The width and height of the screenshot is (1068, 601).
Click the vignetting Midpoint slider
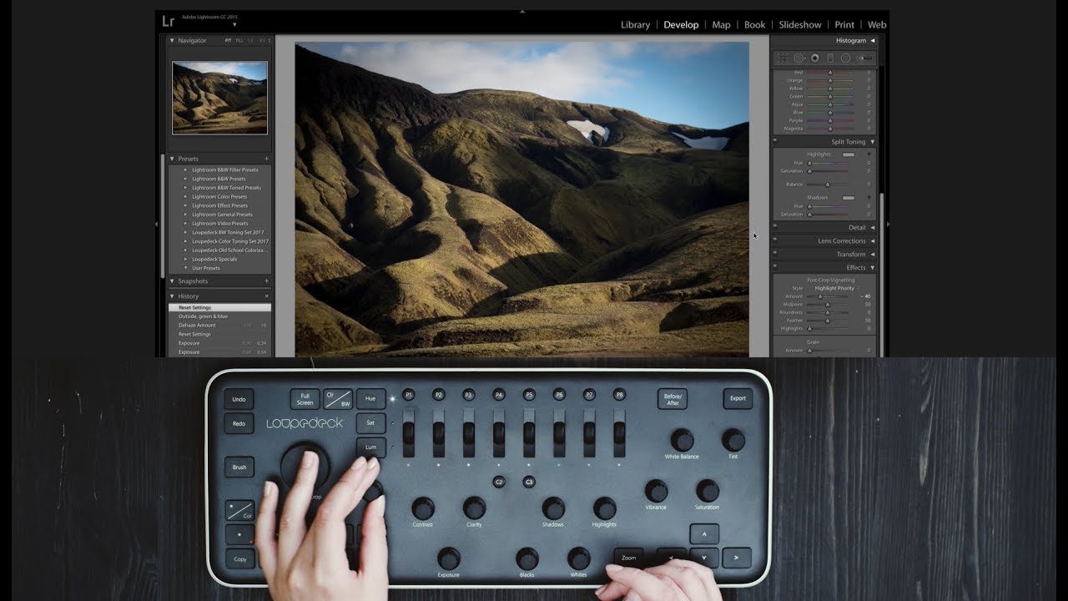(828, 305)
